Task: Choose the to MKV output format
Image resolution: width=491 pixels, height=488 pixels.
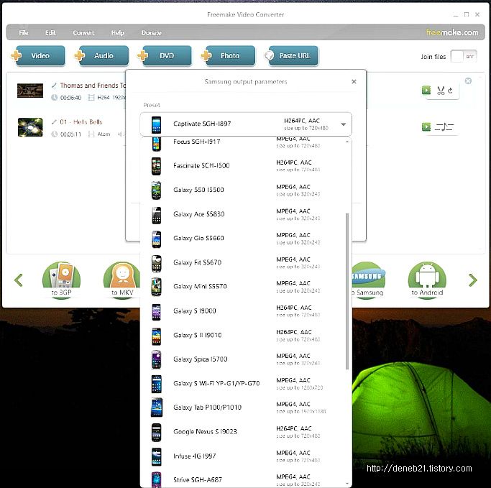Action: [122, 280]
